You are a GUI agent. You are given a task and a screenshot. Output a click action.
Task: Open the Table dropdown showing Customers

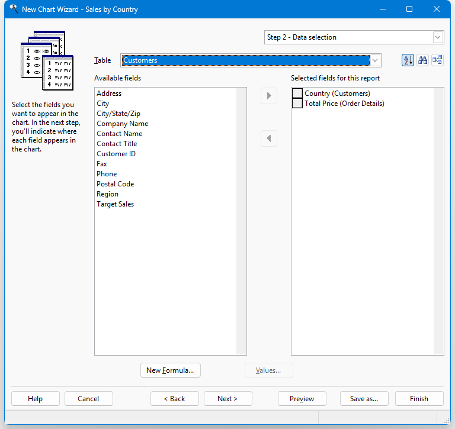pos(375,60)
